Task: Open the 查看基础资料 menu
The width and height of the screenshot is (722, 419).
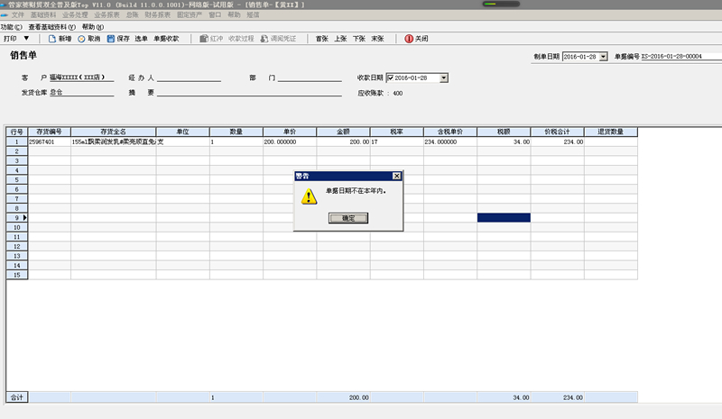Action: point(52,27)
